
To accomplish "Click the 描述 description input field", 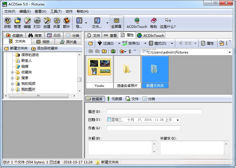I will tap(154, 112).
